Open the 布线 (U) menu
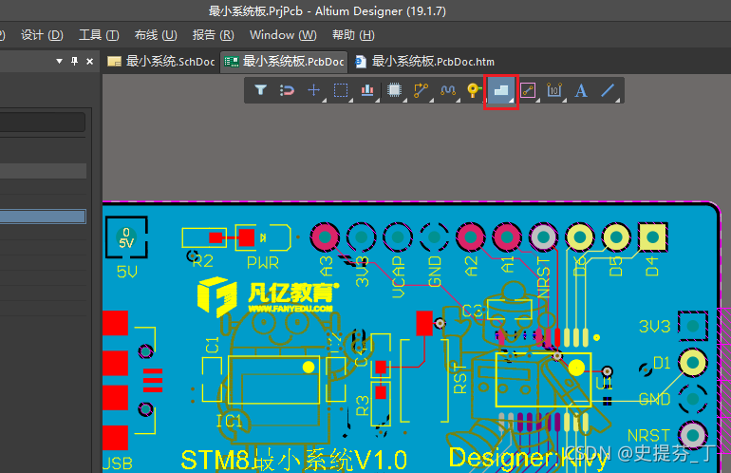This screenshot has height=473, width=731. point(156,35)
